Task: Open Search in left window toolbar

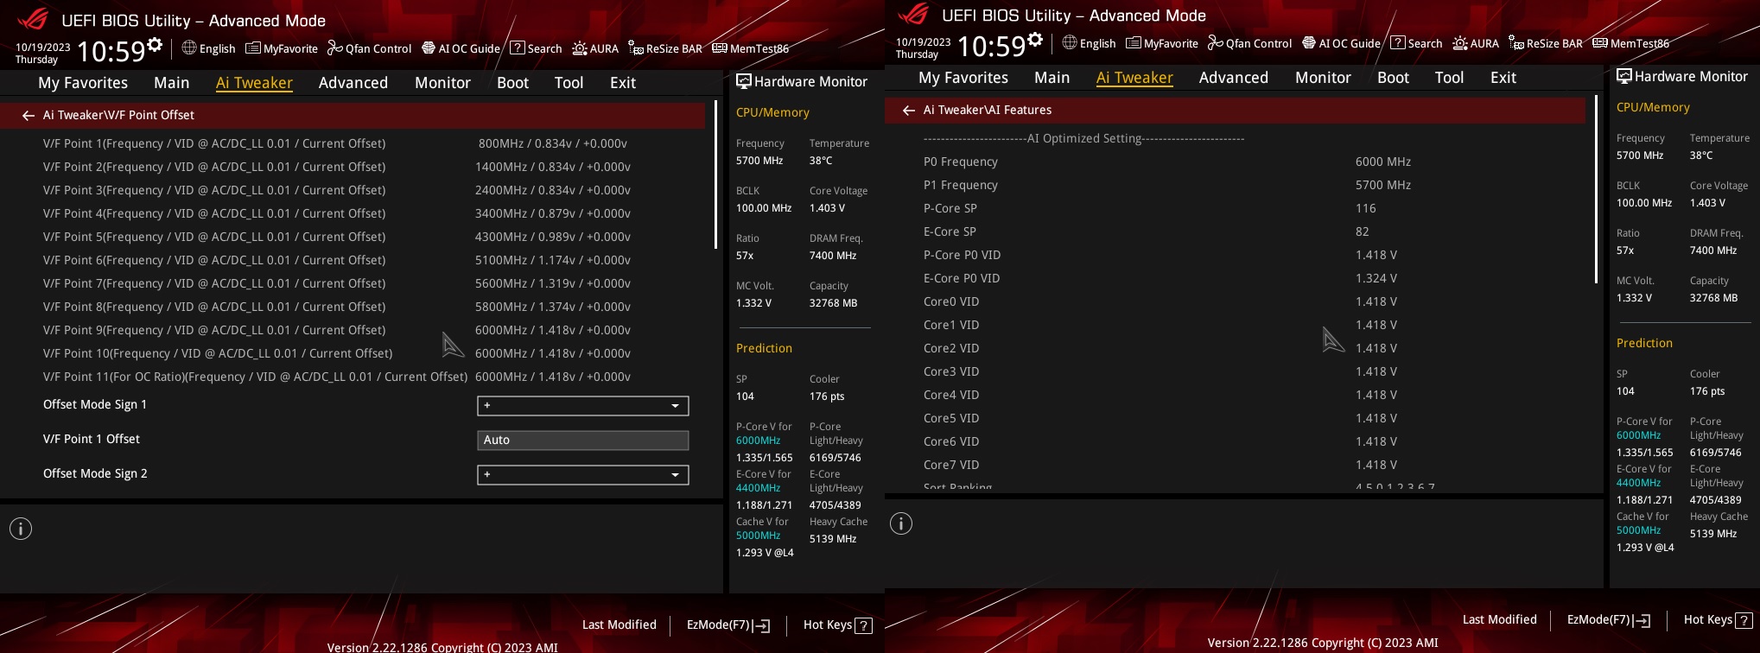Action: [x=536, y=48]
